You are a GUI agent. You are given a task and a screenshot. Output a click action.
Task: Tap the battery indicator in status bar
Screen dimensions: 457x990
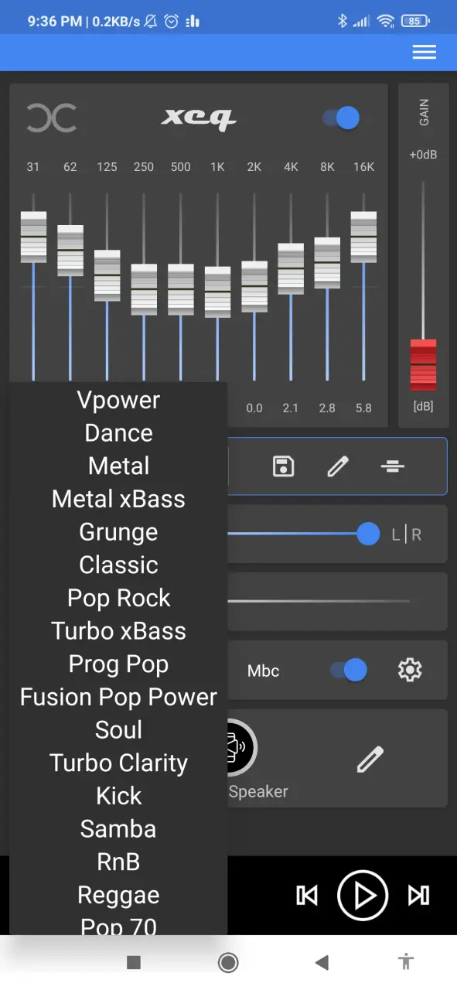[416, 22]
